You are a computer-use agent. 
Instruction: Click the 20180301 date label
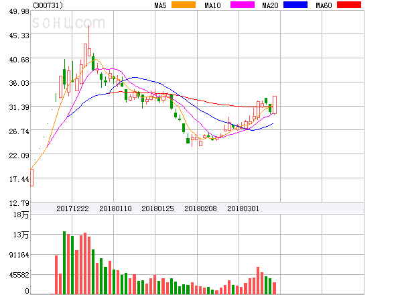243,209
